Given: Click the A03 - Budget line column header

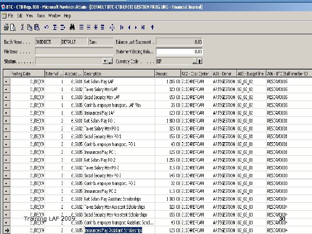Looking at the screenshot, I should tap(251, 74).
